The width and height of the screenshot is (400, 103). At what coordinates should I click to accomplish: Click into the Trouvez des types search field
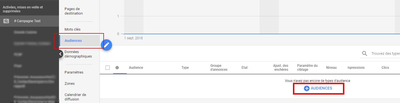click(x=385, y=54)
